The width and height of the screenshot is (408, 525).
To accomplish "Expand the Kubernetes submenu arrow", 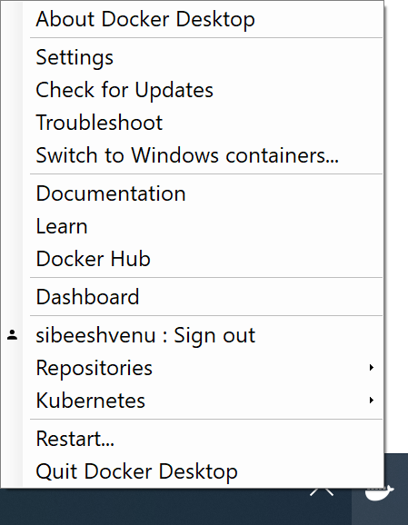I will 371,401.
